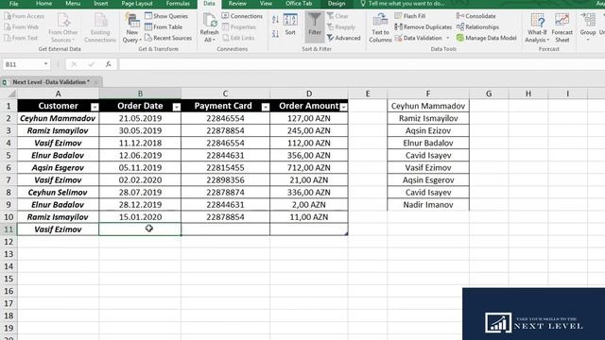Viewport: 605px width, 340px height.
Task: Select column B header
Action: [140, 93]
